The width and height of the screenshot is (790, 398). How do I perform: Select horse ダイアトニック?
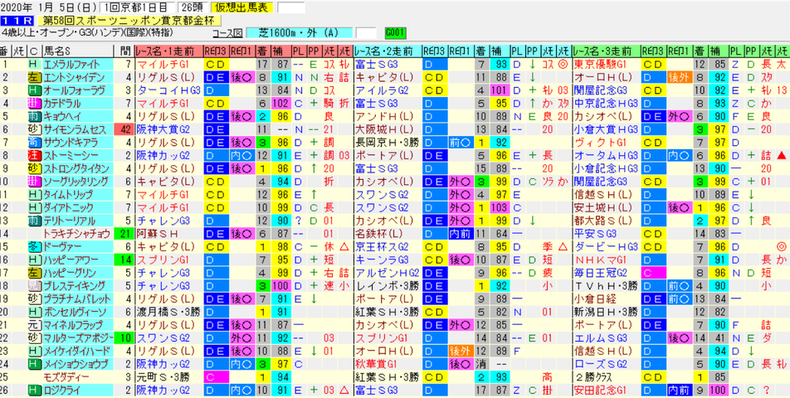[x=77, y=207]
